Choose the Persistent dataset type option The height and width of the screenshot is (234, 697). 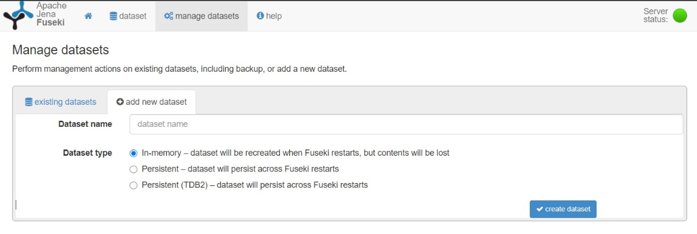pos(133,169)
